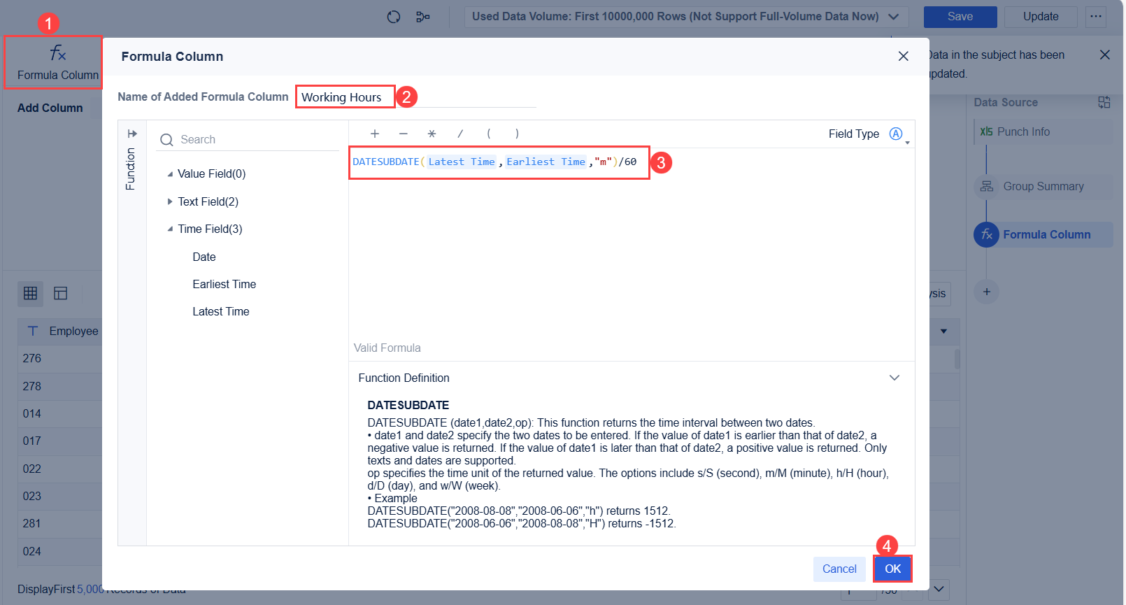Insert the left parenthesis into formula
The height and width of the screenshot is (605, 1126).
point(489,134)
